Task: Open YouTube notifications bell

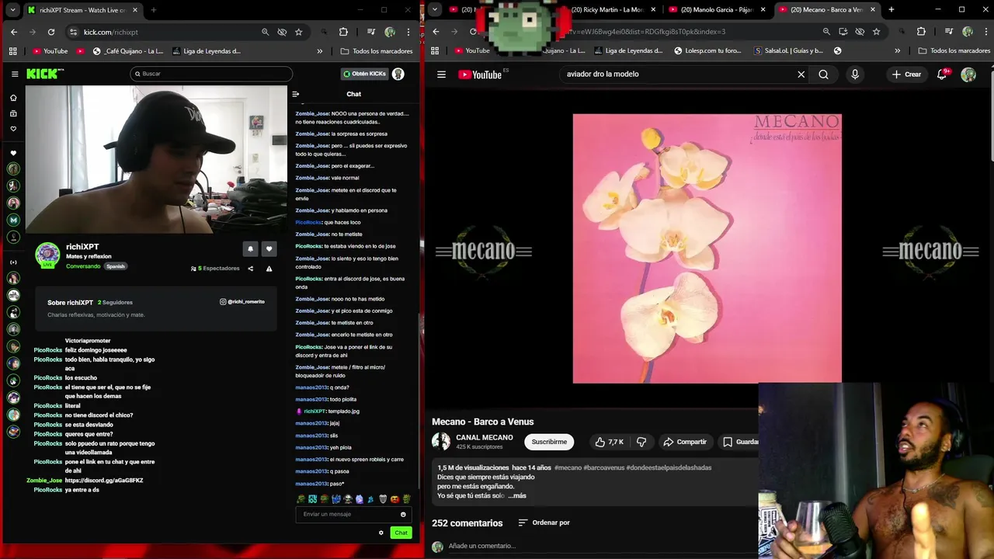Action: tap(943, 75)
